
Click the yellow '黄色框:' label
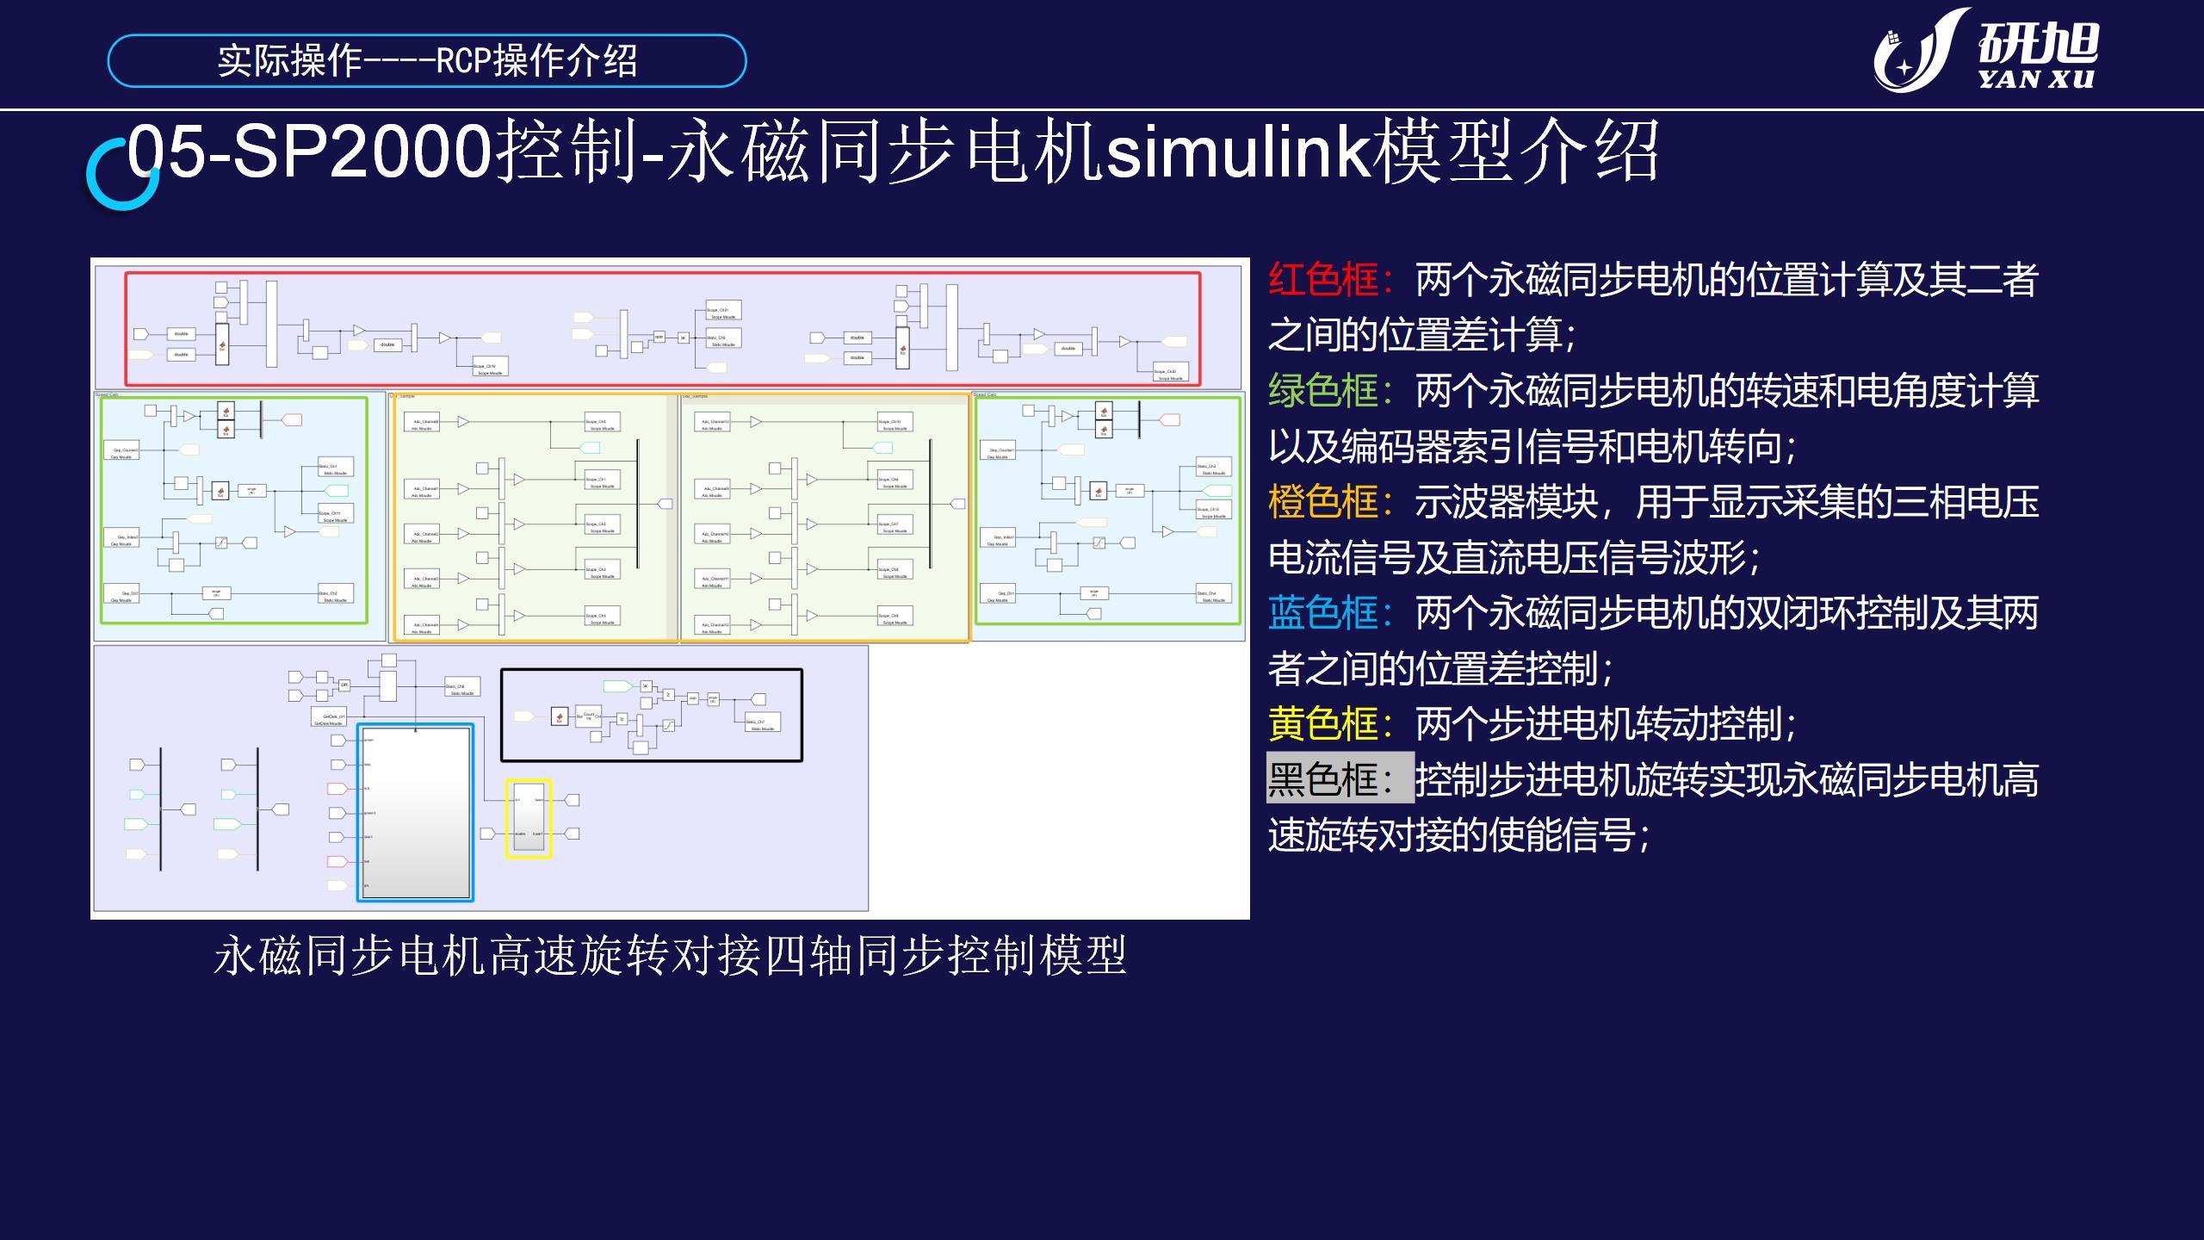click(1330, 724)
